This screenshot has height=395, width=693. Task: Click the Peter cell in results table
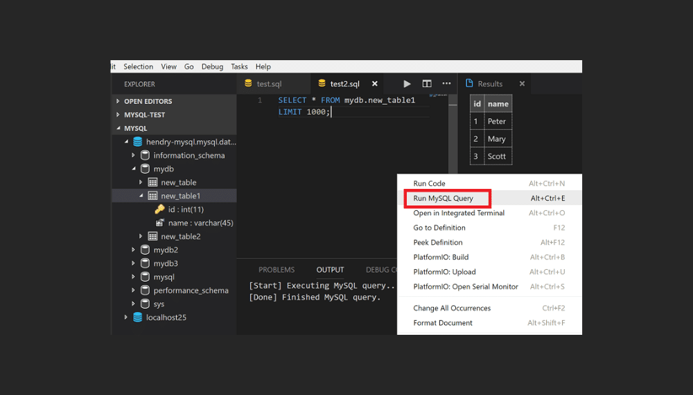[497, 121]
